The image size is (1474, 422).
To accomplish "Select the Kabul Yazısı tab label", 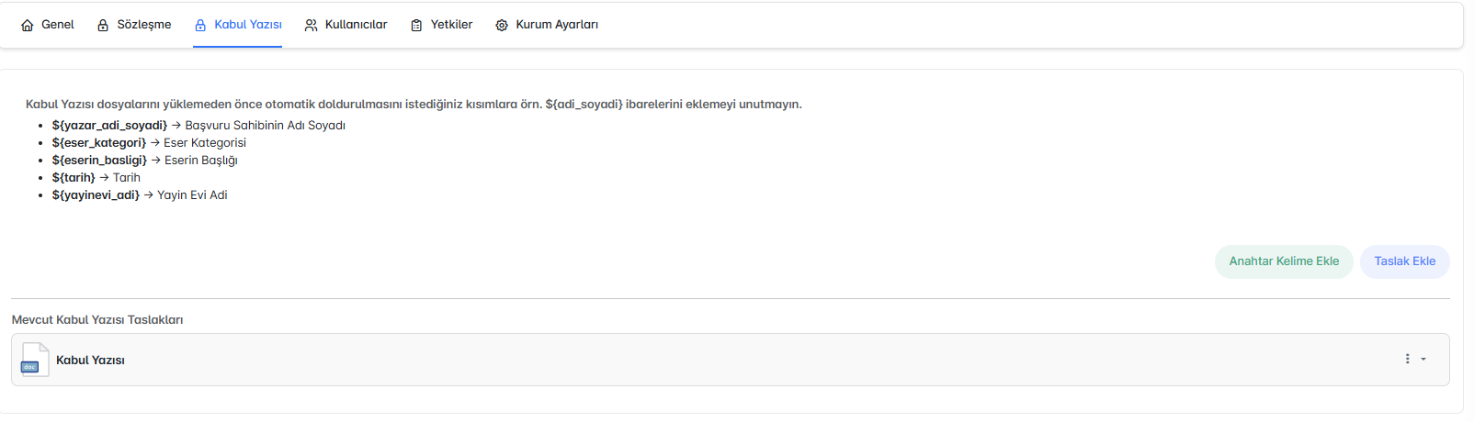I will point(248,25).
